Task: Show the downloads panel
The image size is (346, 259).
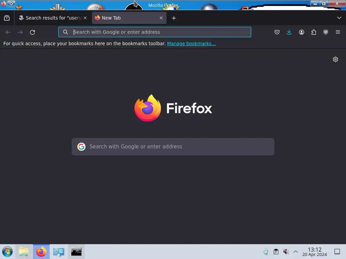Action: point(289,32)
